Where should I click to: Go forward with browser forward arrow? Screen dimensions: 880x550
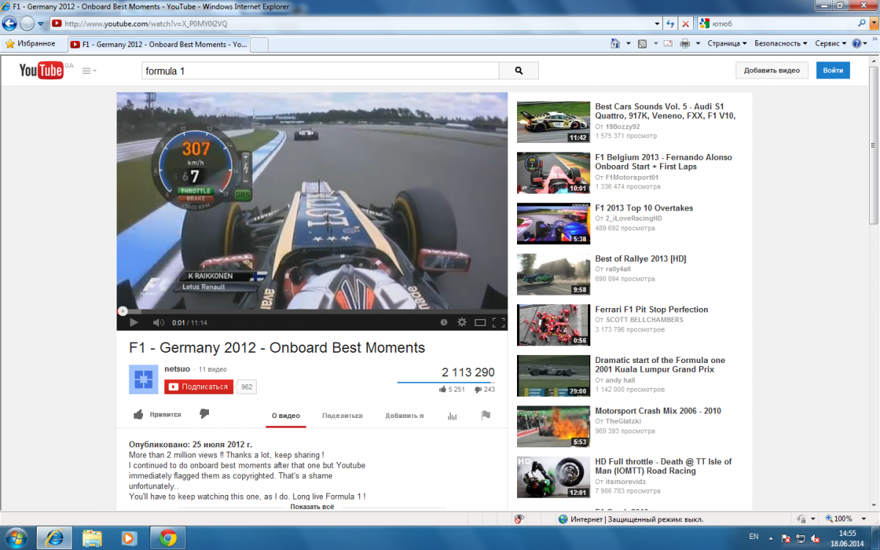click(x=26, y=23)
